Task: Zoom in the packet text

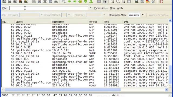Action: pyautogui.click(x=112, y=1)
